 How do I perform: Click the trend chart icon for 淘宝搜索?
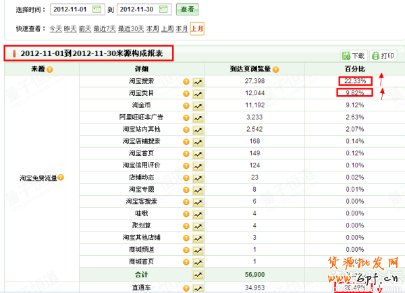pyautogui.click(x=198, y=81)
